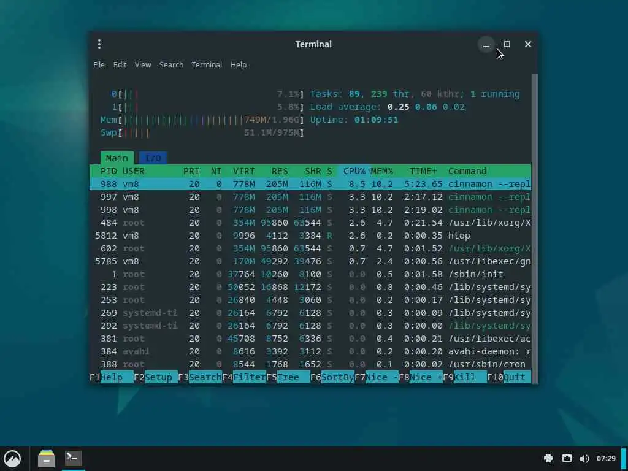Image resolution: width=628 pixels, height=471 pixels.
Task: Sort by RES column header
Action: [280, 171]
